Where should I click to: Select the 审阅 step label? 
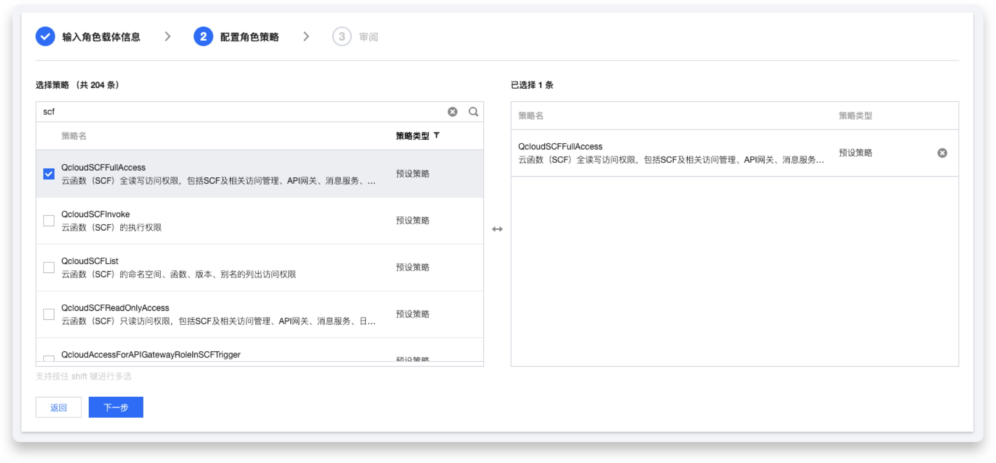coord(368,37)
